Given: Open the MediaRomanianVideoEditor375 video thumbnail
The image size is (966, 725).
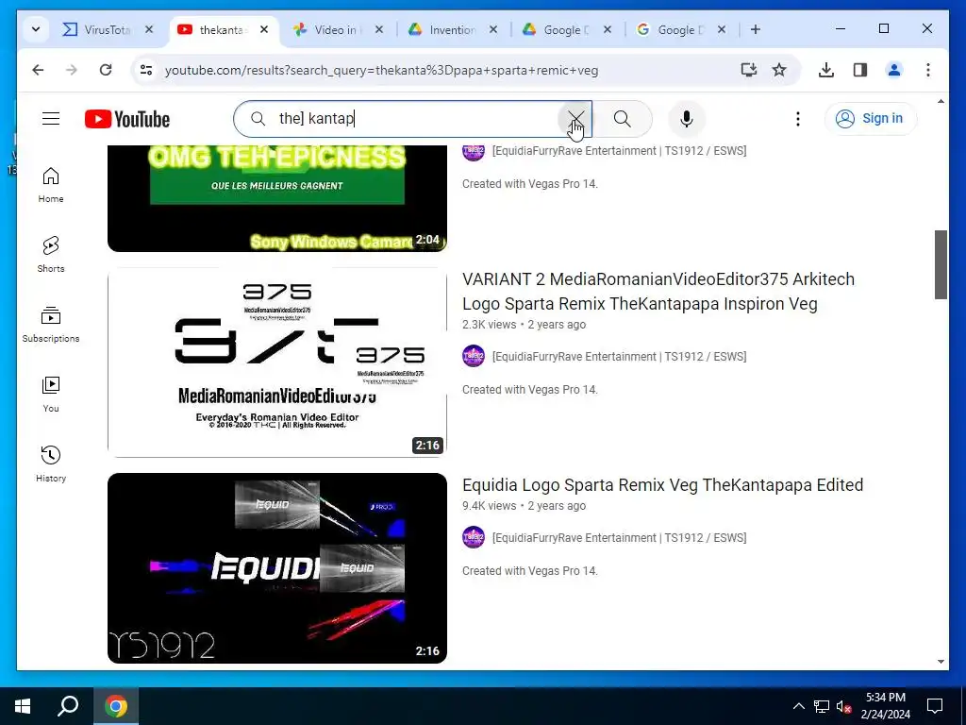Looking at the screenshot, I should (x=277, y=362).
